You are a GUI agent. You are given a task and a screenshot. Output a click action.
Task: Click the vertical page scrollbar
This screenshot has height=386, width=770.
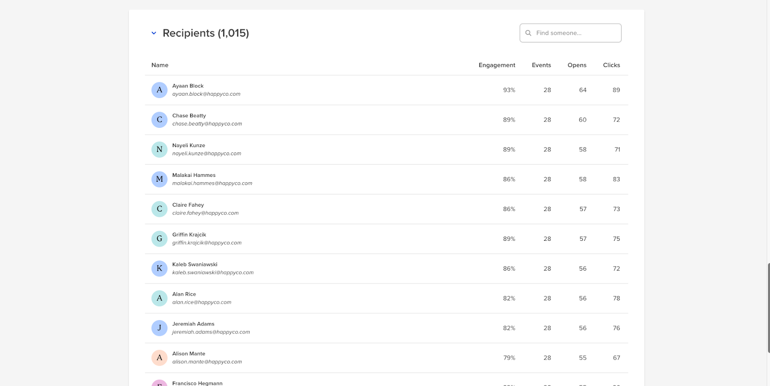[768, 308]
